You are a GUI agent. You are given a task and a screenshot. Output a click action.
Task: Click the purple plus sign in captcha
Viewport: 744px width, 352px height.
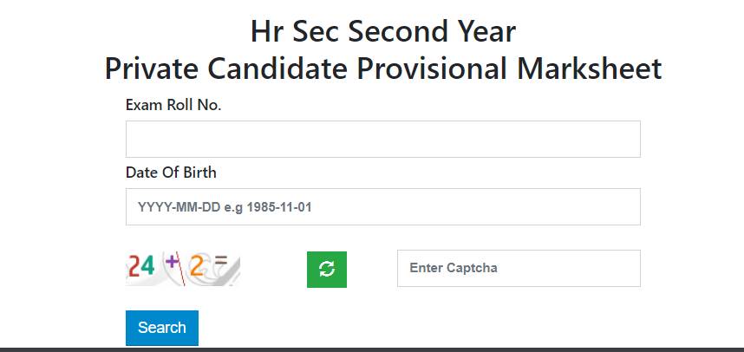click(x=170, y=260)
